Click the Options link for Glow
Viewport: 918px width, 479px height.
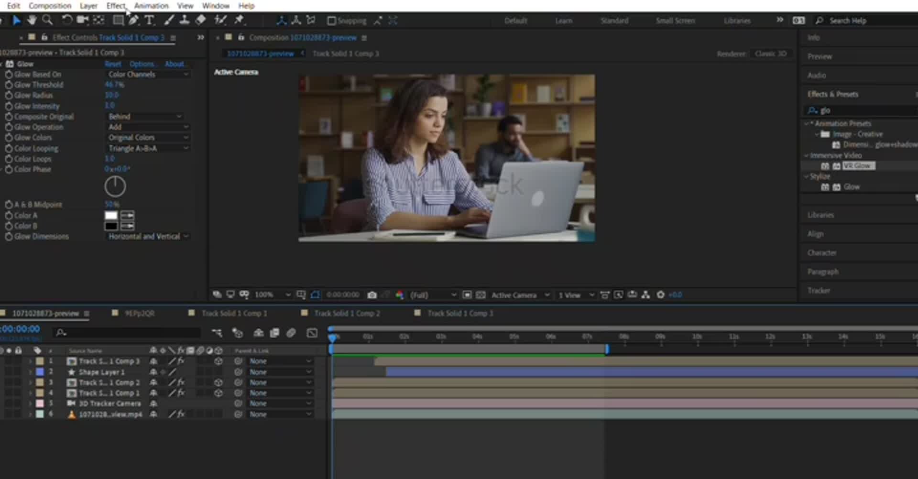tap(142, 64)
